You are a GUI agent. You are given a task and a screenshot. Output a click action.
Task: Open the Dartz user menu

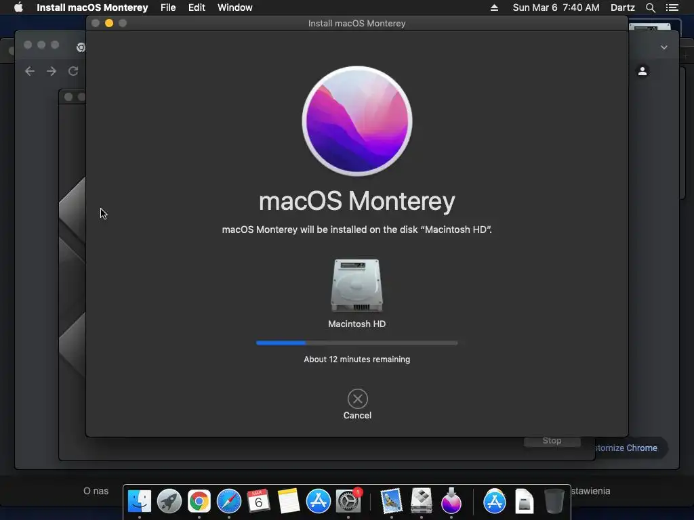622,7
